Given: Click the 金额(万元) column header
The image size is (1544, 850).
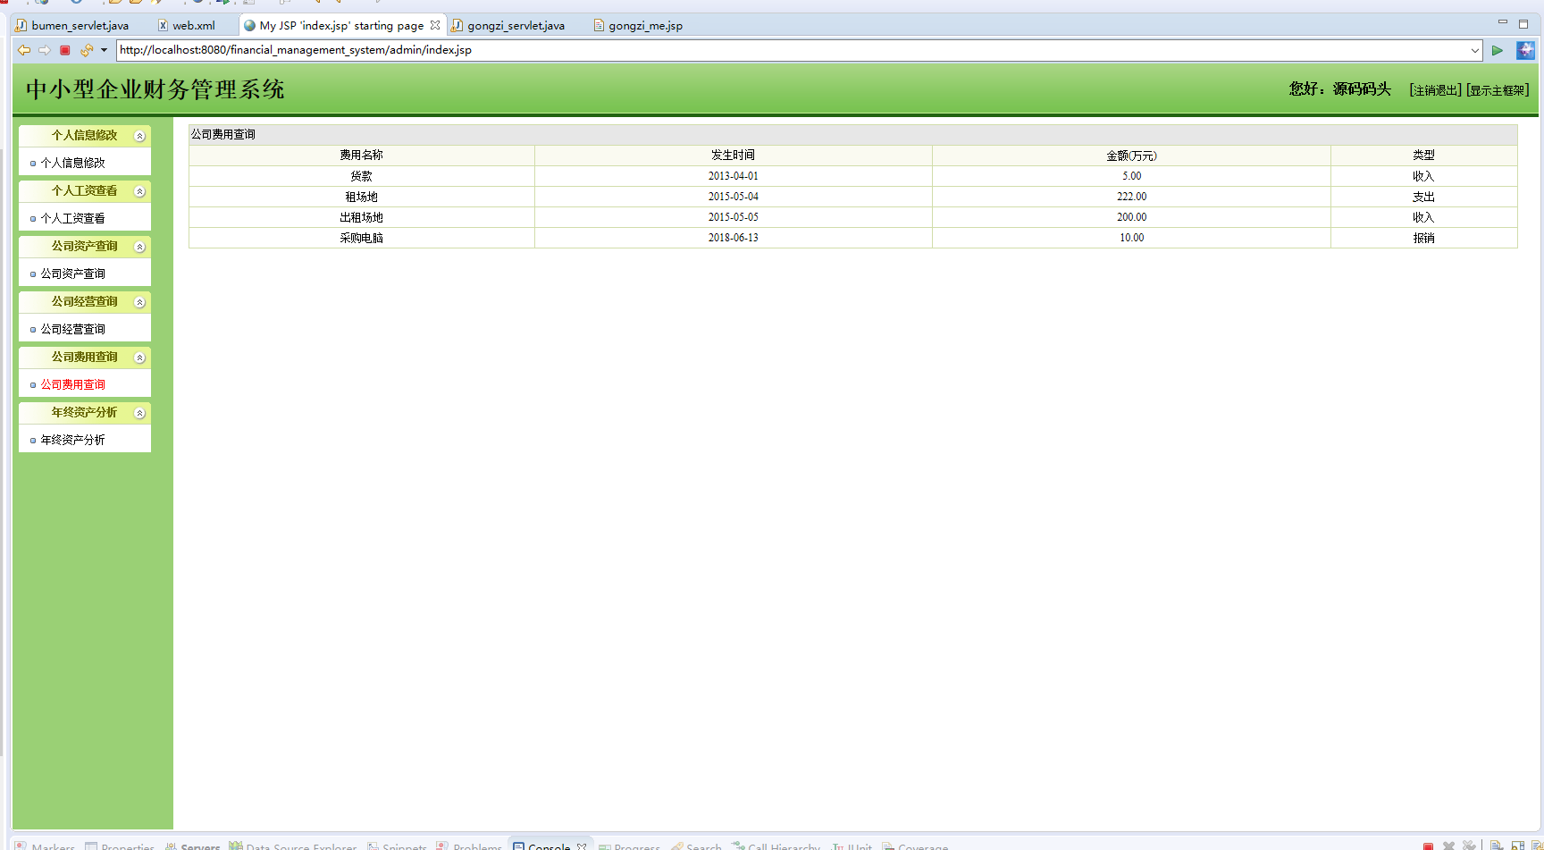Looking at the screenshot, I should 1131,156.
